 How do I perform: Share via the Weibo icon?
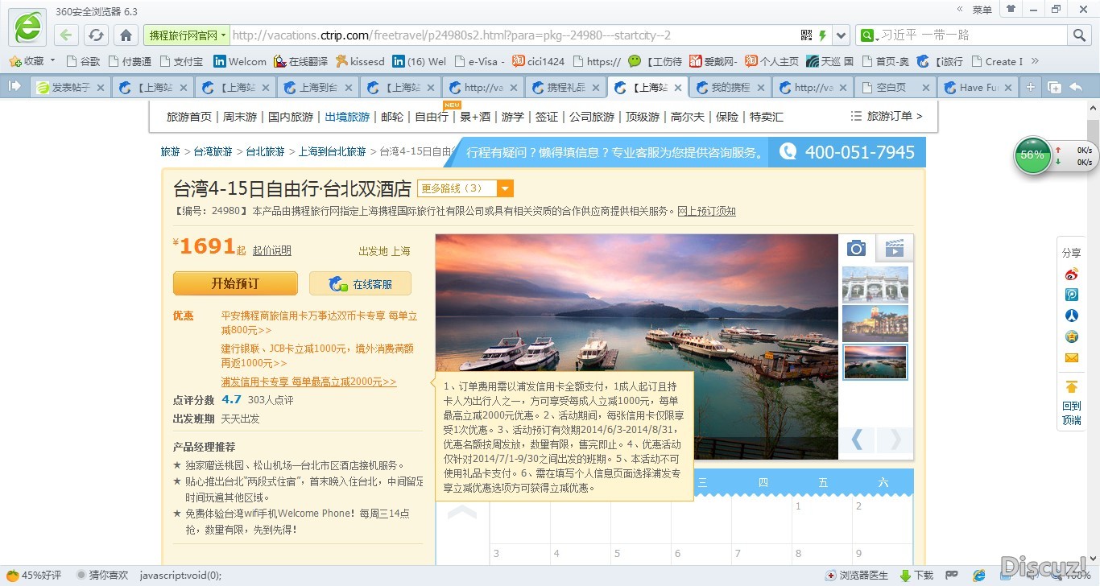[x=1071, y=274]
